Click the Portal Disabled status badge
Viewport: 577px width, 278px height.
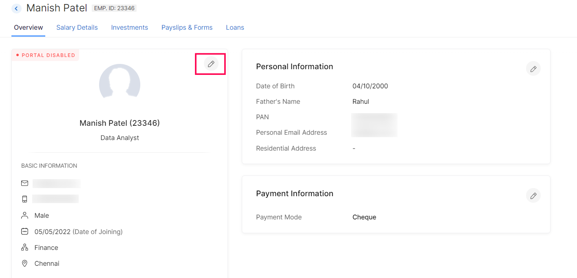point(46,55)
